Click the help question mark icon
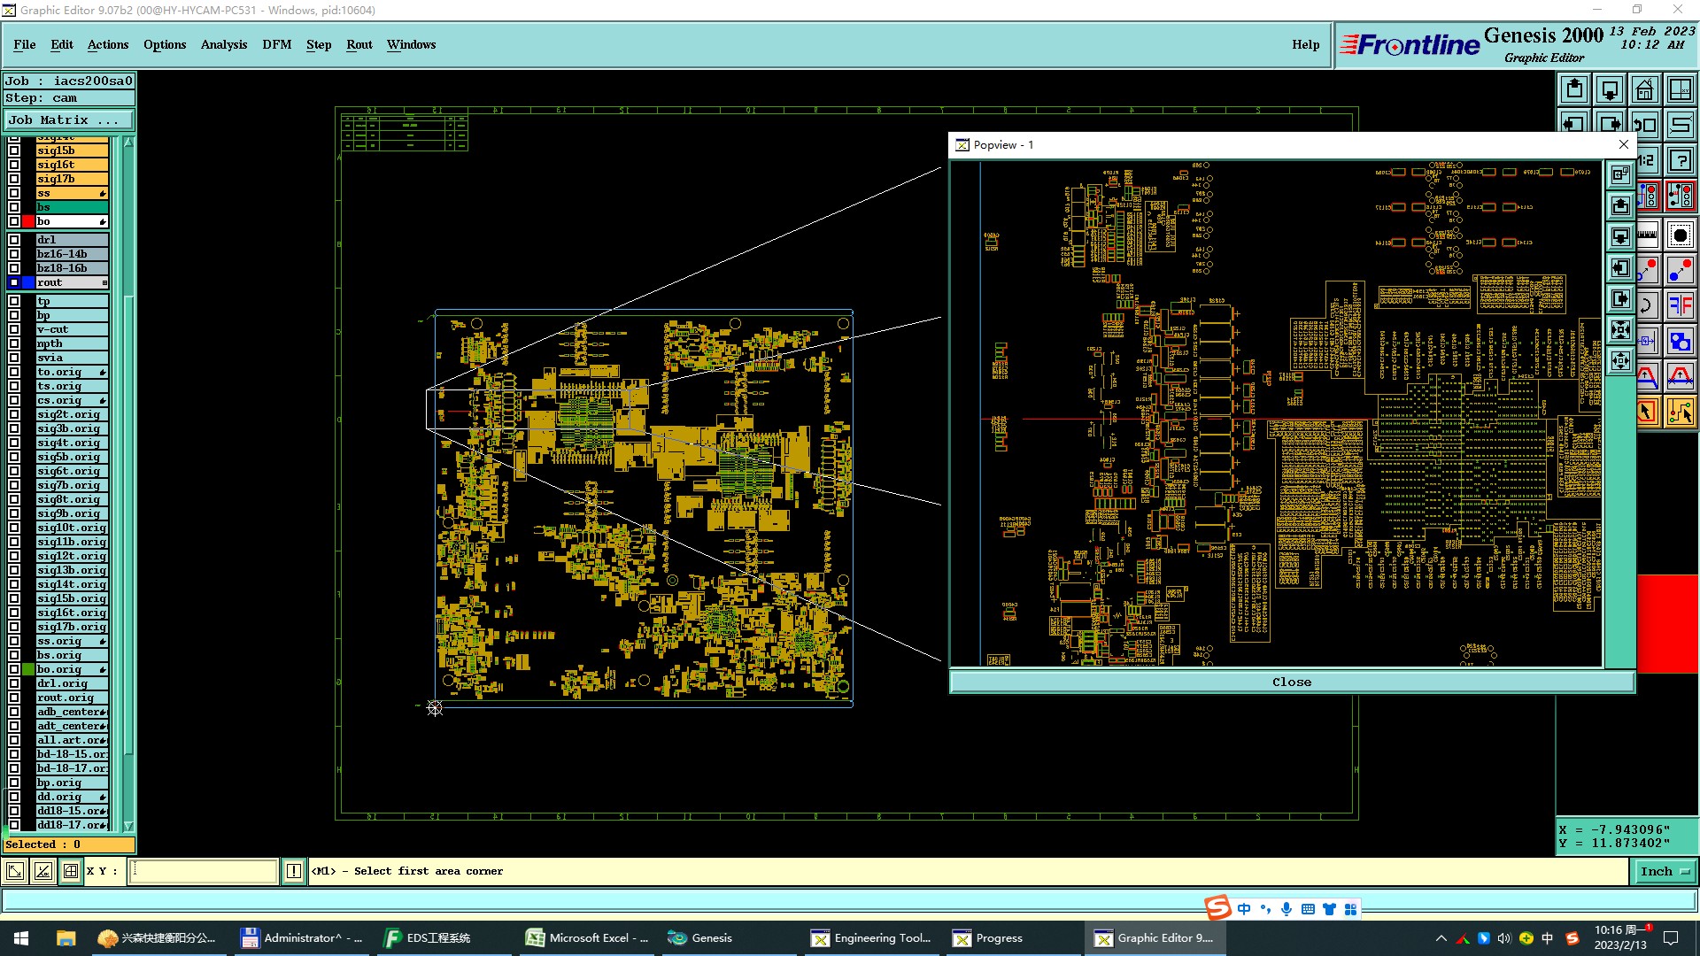The height and width of the screenshot is (956, 1700). tap(1680, 160)
